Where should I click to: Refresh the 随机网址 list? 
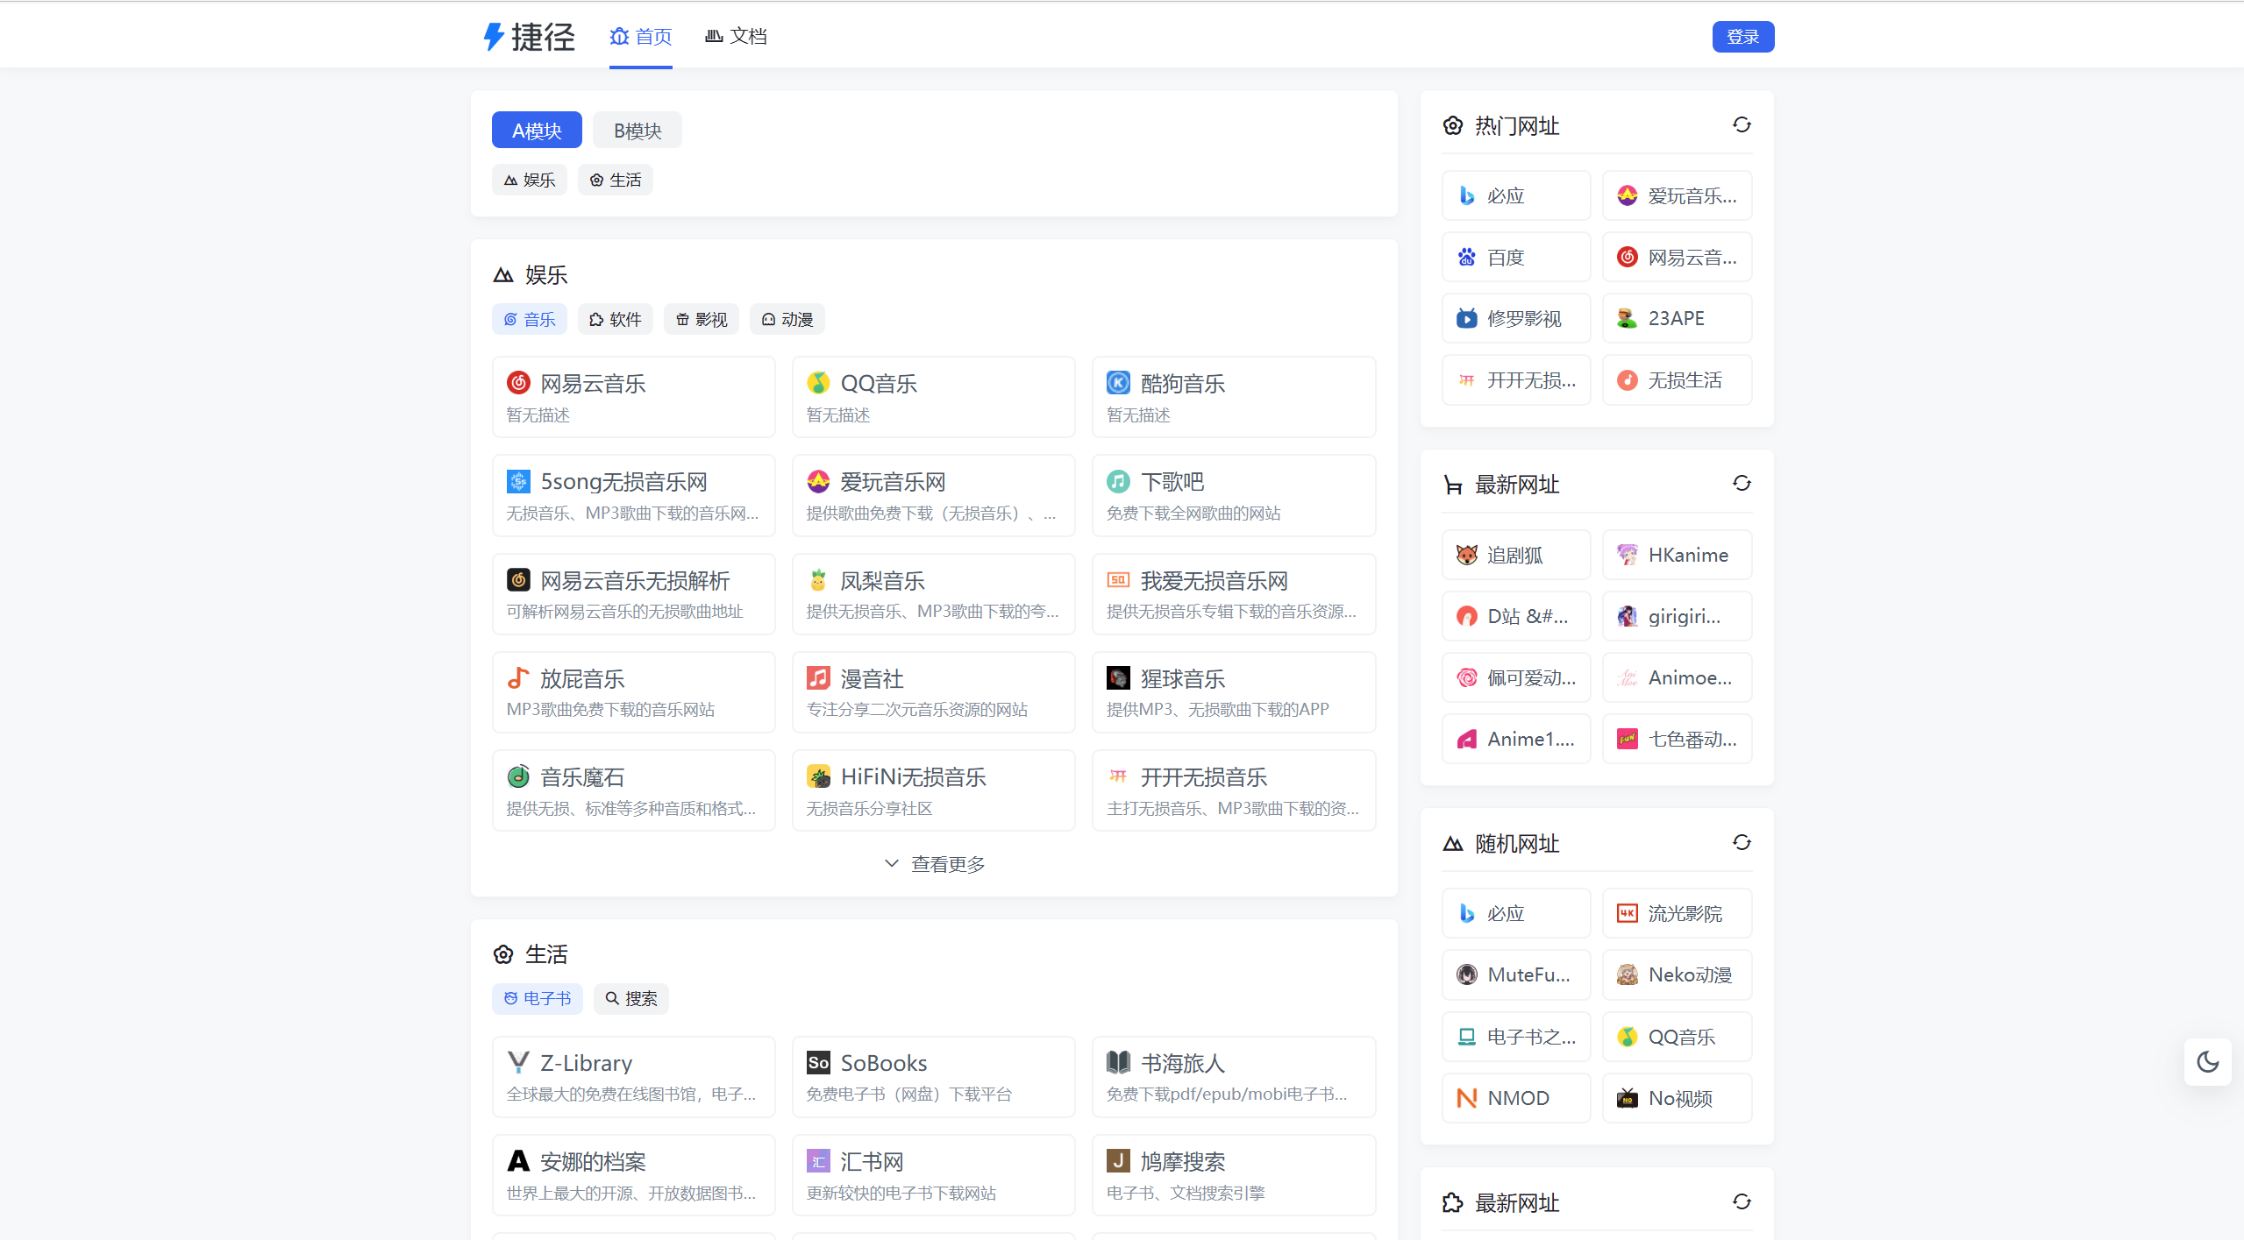click(1742, 843)
